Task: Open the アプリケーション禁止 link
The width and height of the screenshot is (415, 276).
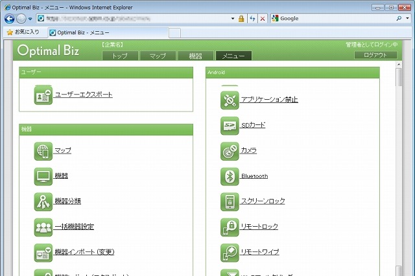Action: click(x=270, y=99)
